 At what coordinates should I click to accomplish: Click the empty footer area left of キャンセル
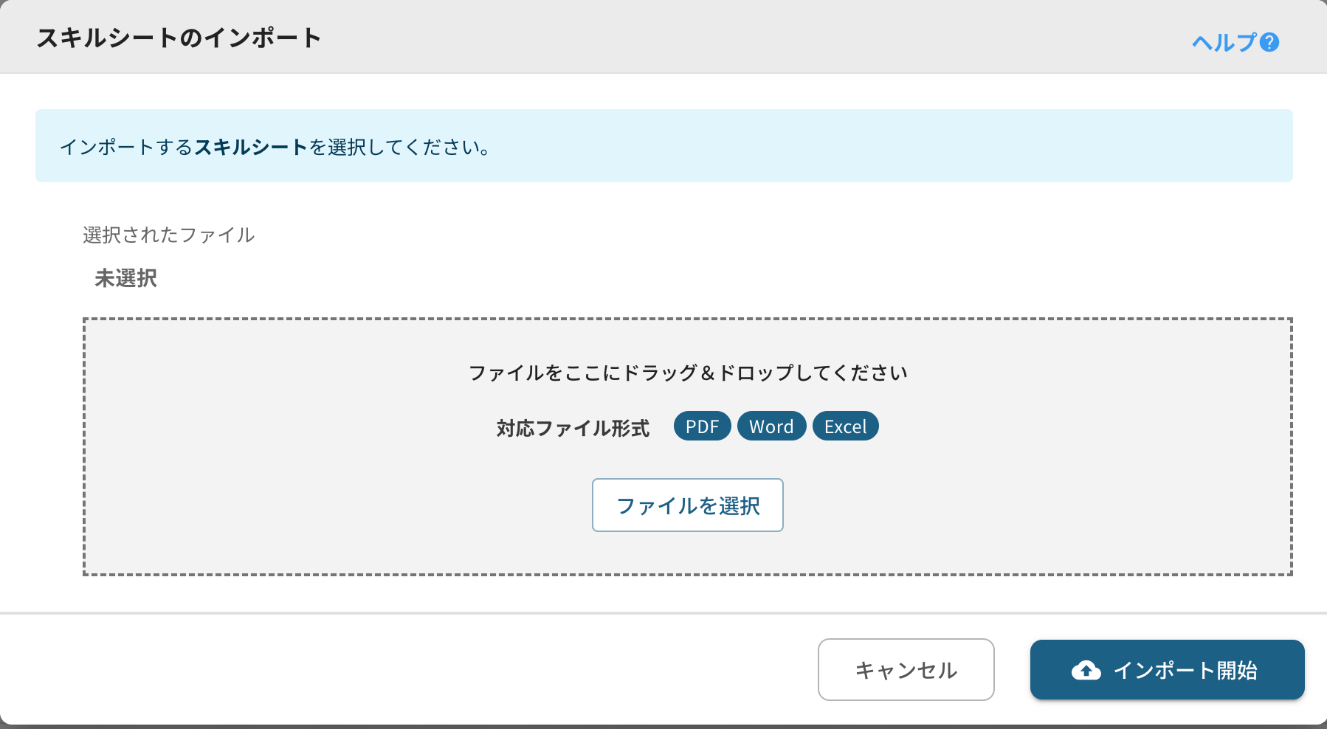pos(406,669)
